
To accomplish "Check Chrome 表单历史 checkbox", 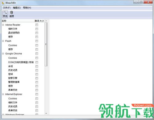I will [x=37, y=90].
